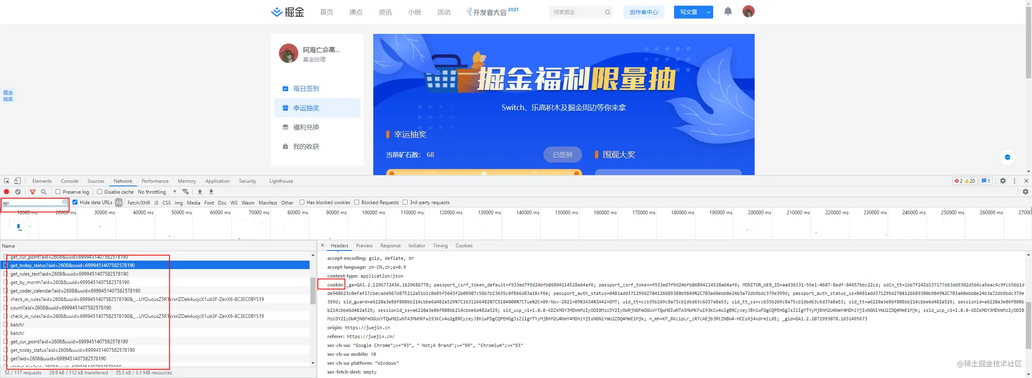Click the 已签到 button
Image resolution: width=1032 pixels, height=378 pixels.
[x=563, y=155]
